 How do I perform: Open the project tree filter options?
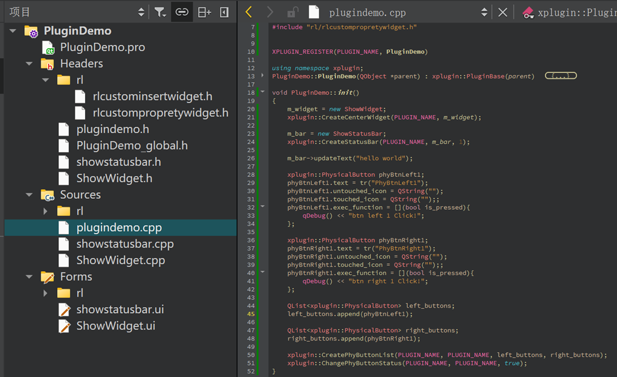160,12
